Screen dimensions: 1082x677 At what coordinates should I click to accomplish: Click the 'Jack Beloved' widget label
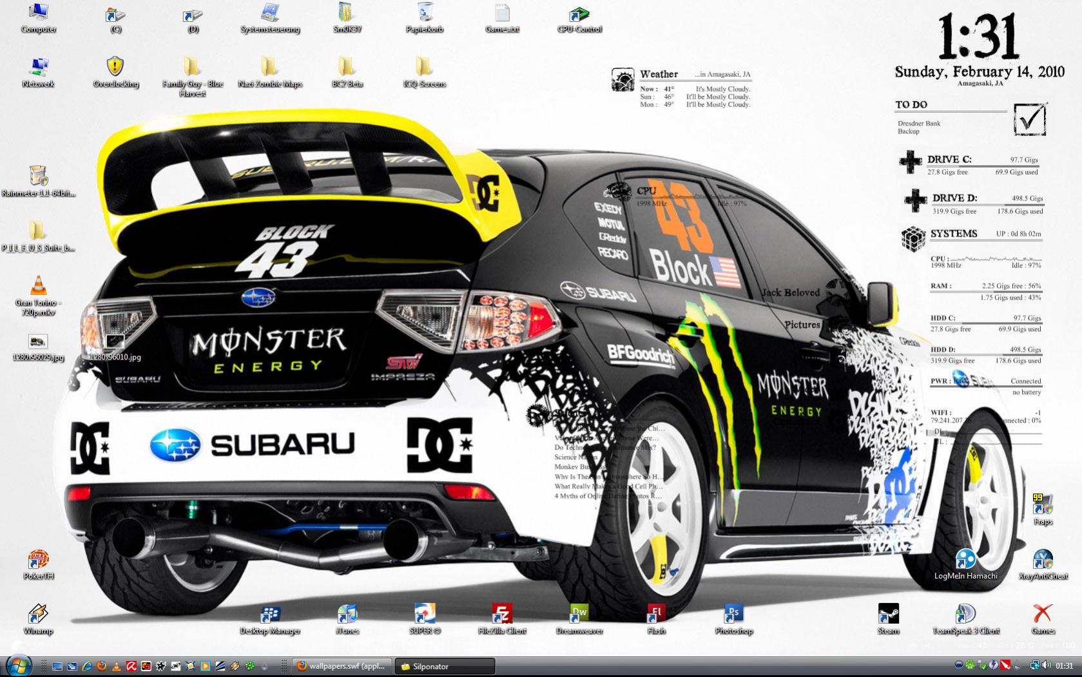point(790,292)
